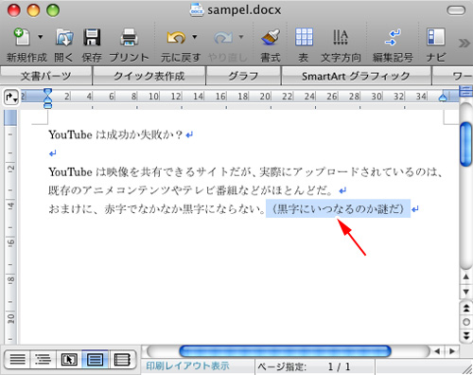Screen dimensions: 473x375
Task: Expand the toolbar overflow chevron
Action: coord(464,43)
